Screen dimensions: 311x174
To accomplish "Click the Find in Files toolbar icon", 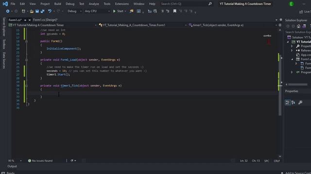I will (x=131, y=11).
